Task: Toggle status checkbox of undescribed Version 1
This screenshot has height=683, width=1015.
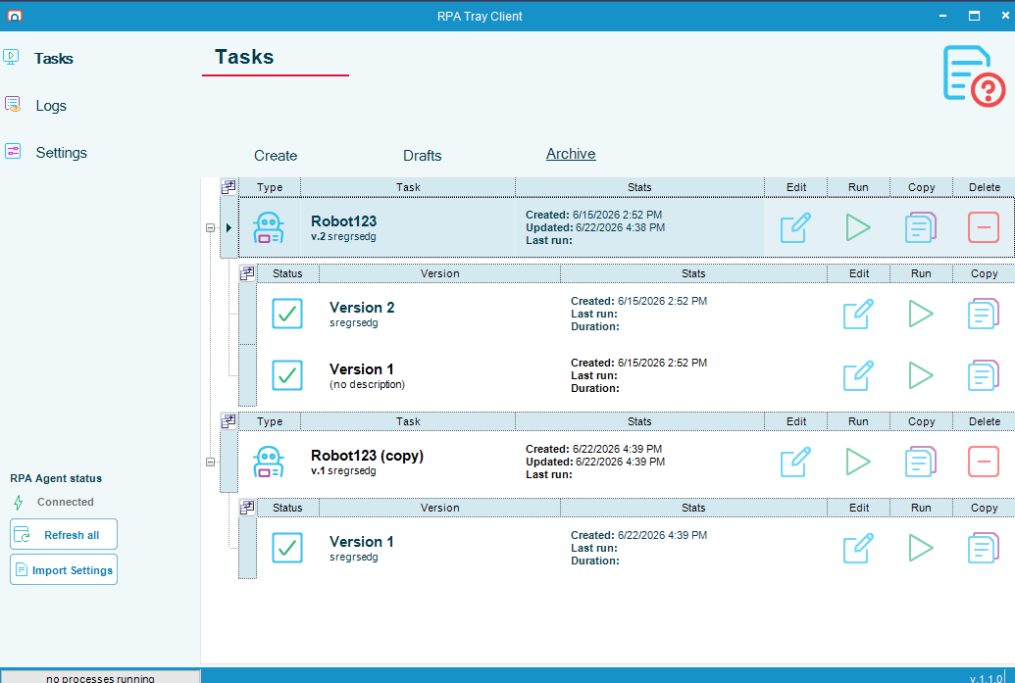Action: pyautogui.click(x=287, y=375)
